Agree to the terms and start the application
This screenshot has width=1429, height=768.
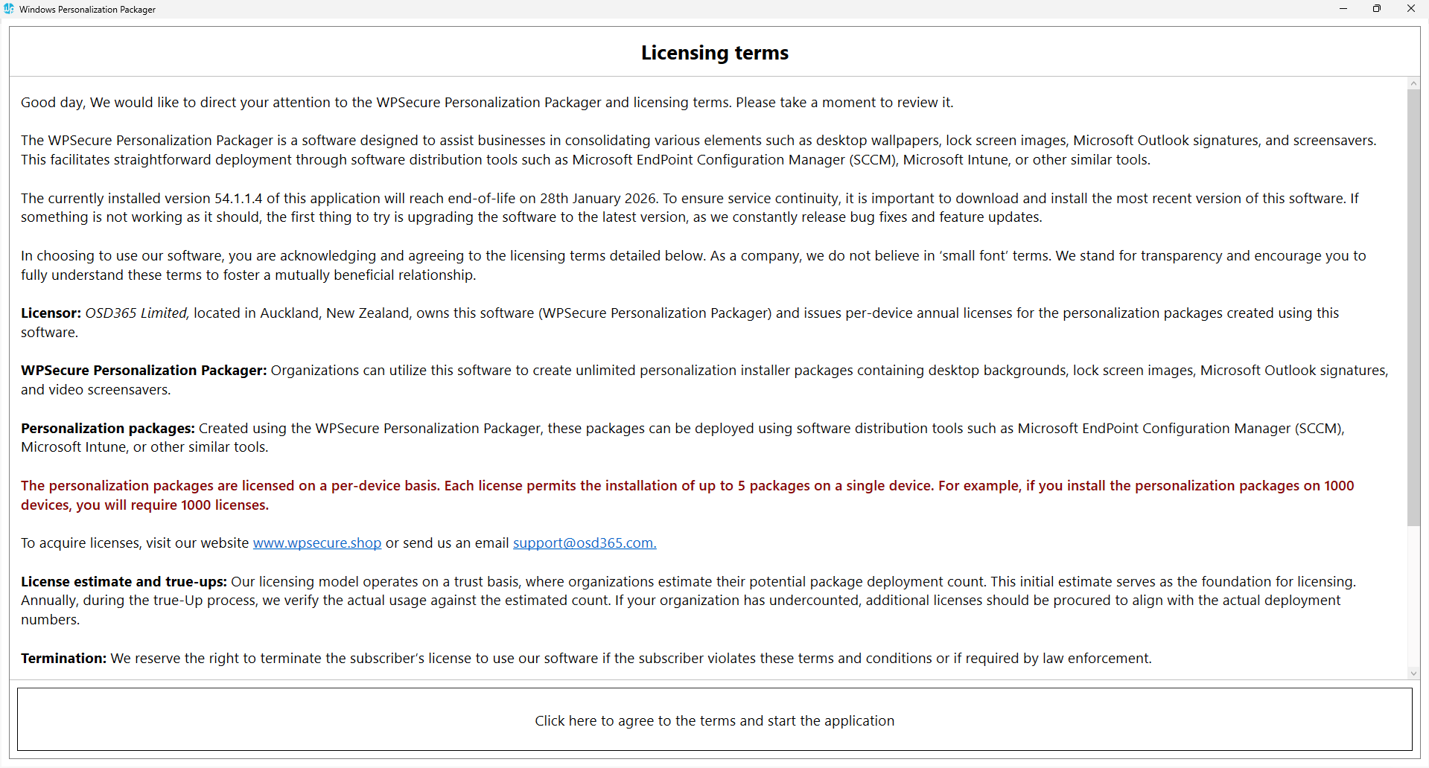714,720
